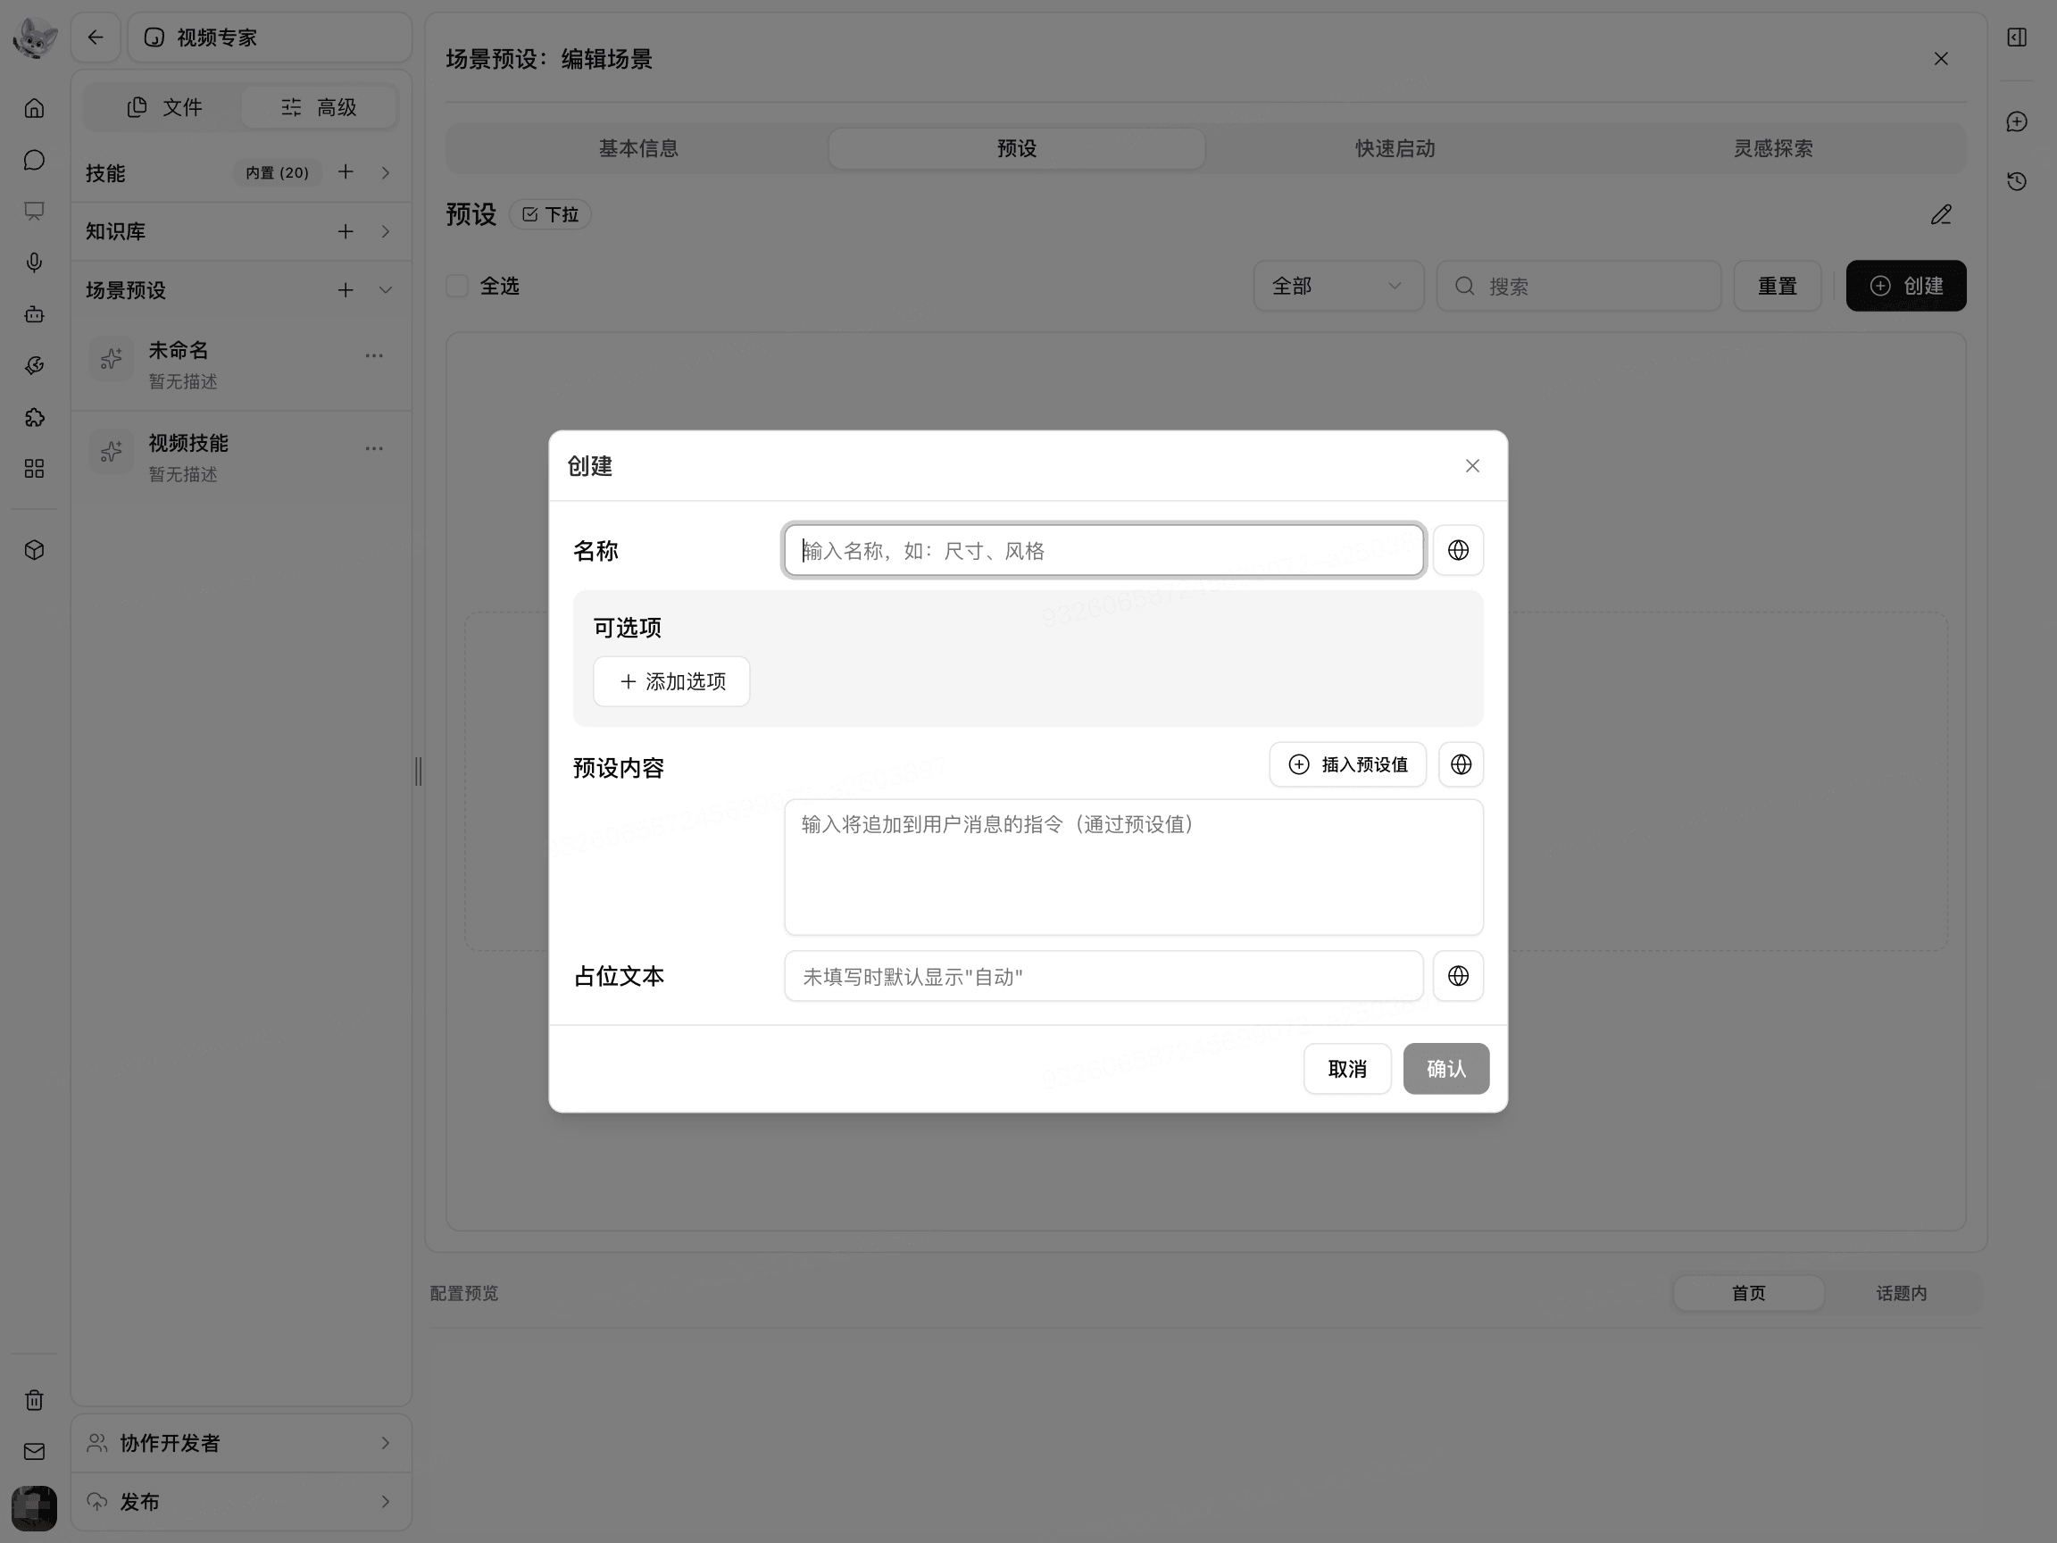Focus the 名称 input field
This screenshot has height=1543, width=2057.
[1103, 551]
